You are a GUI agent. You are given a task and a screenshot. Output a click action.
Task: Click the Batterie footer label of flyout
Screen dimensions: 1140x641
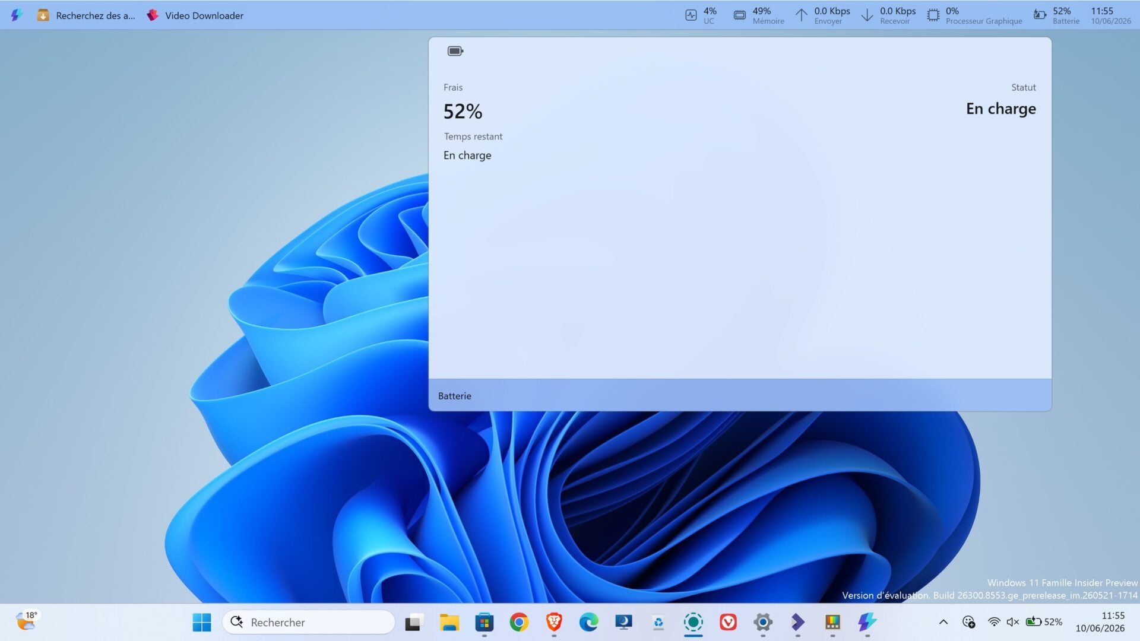[455, 396]
